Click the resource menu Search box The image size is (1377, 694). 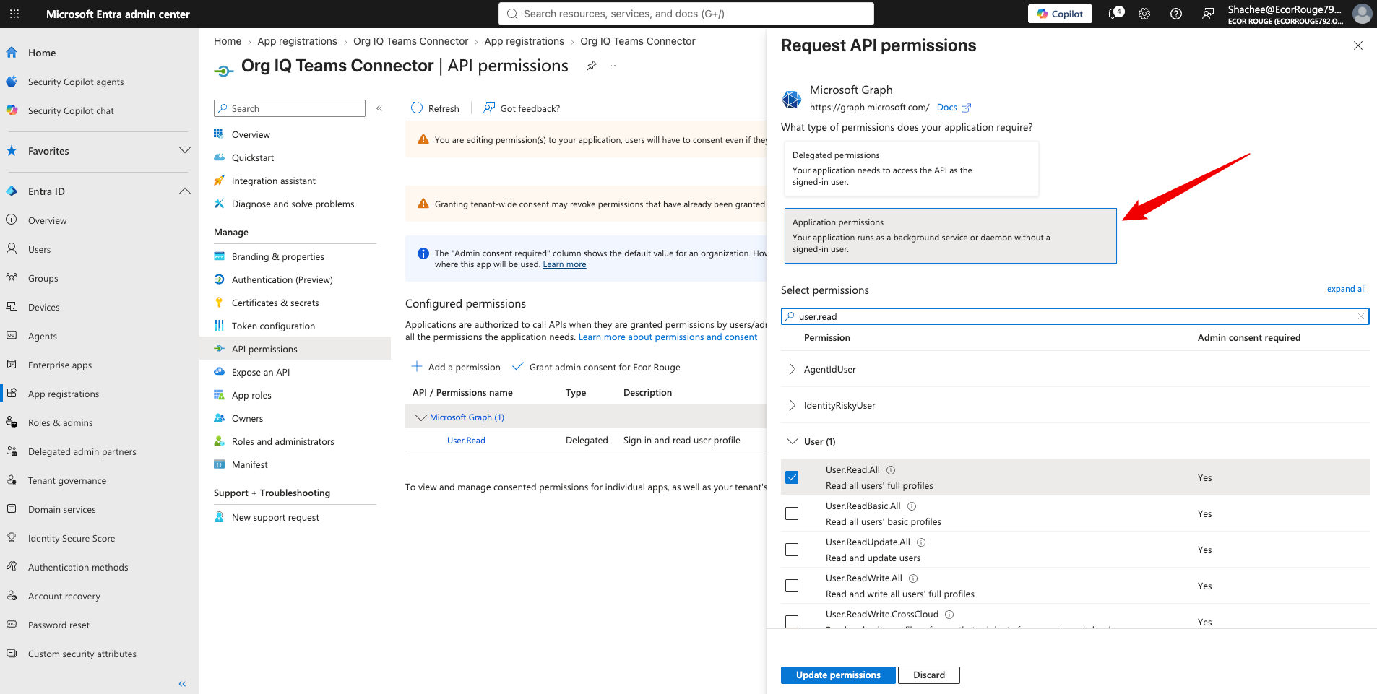click(x=290, y=108)
